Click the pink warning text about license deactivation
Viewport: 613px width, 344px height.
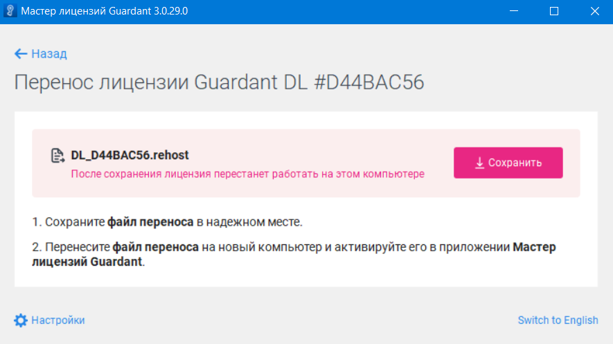coord(247,174)
